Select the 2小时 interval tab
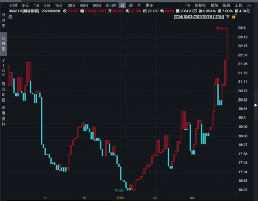The image size is (258, 201). pyautogui.click(x=111, y=5)
